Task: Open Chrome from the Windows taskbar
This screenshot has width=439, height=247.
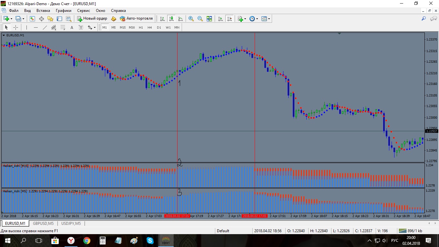Action: pyautogui.click(x=87, y=240)
